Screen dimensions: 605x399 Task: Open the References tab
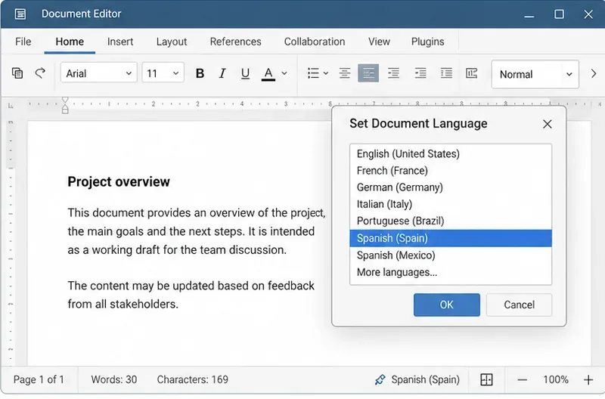pos(235,42)
